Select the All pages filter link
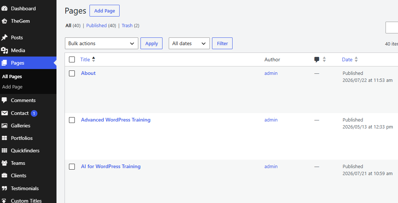This screenshot has height=203, width=398. (x=68, y=25)
